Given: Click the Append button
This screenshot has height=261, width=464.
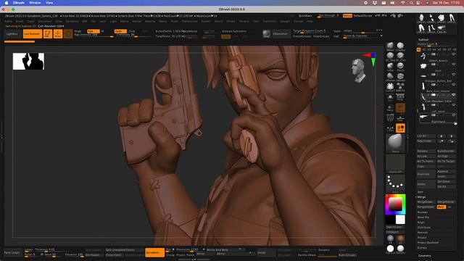Looking at the screenshot, I should (x=446, y=171).
